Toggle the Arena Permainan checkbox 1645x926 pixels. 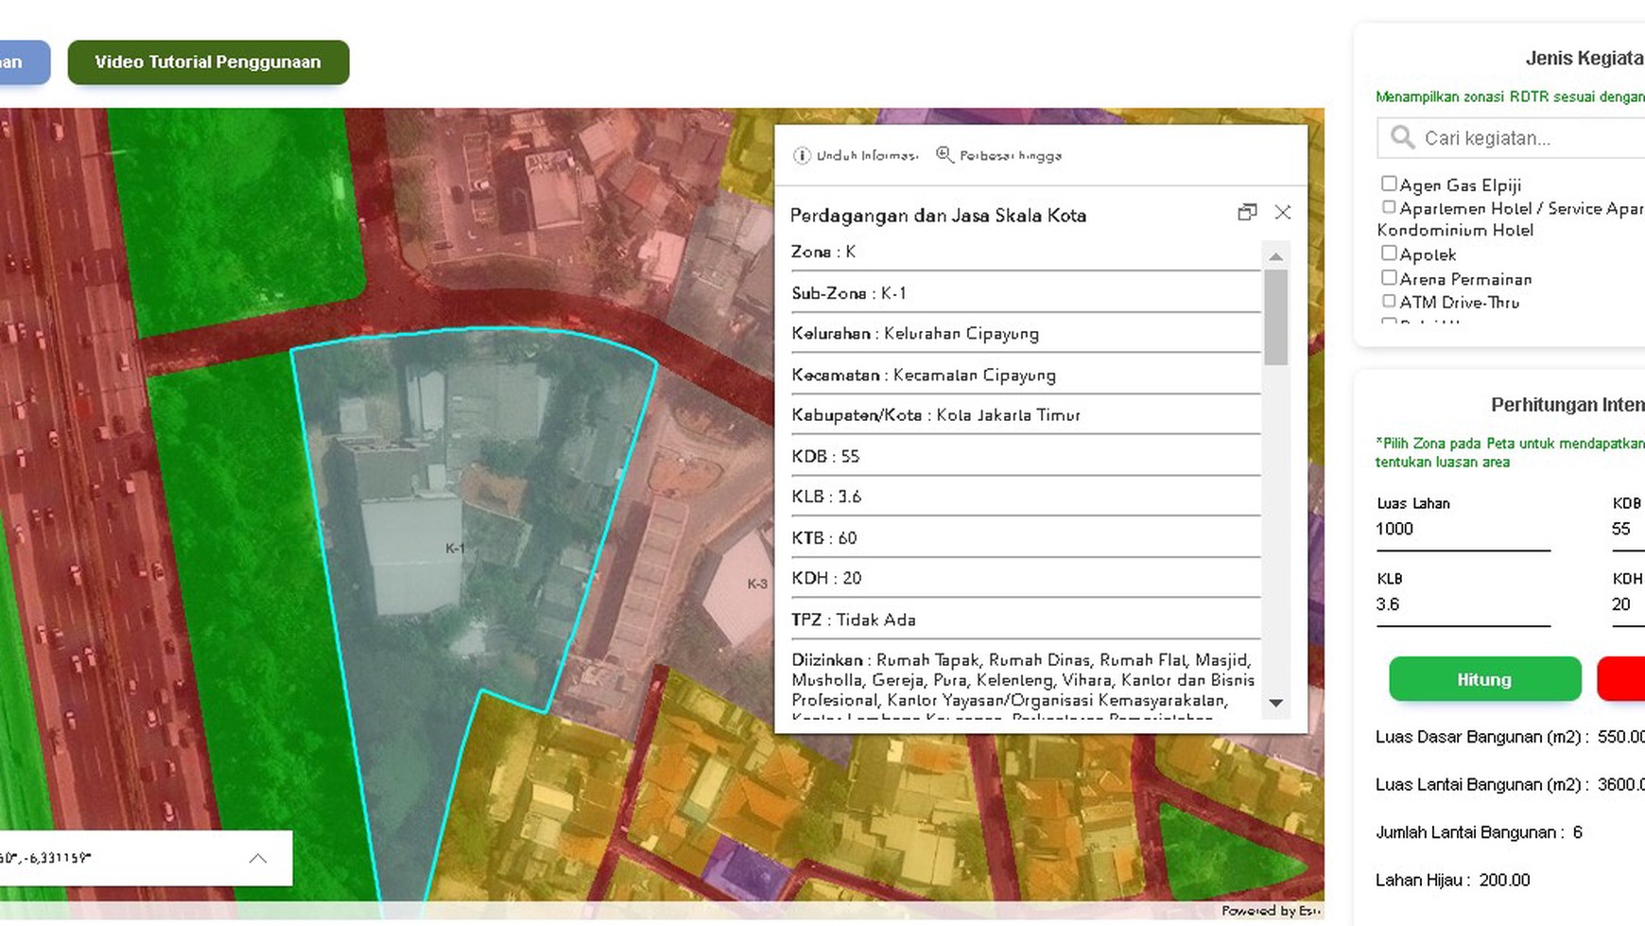coord(1389,277)
